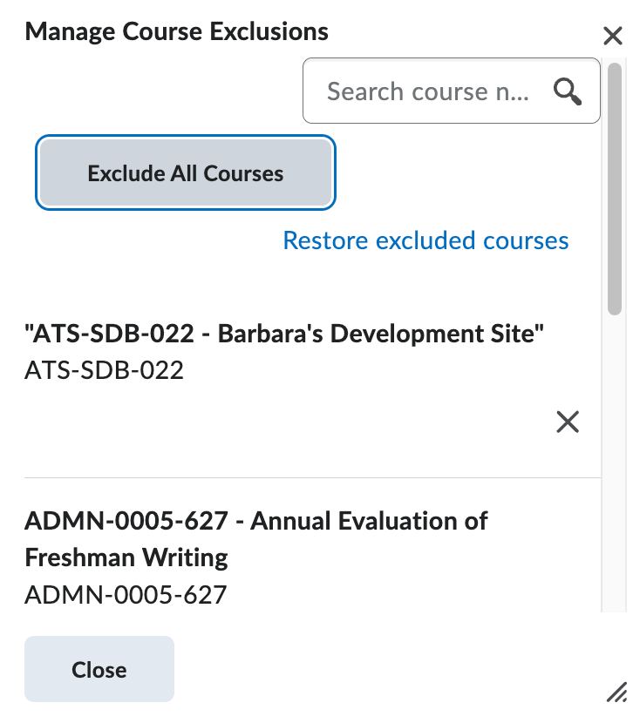Remove Barbara's Development Site from exclusions

coord(568,422)
